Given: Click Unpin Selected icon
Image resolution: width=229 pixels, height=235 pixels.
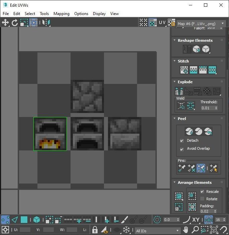Looking at the screenshot, I should click(x=191, y=168).
